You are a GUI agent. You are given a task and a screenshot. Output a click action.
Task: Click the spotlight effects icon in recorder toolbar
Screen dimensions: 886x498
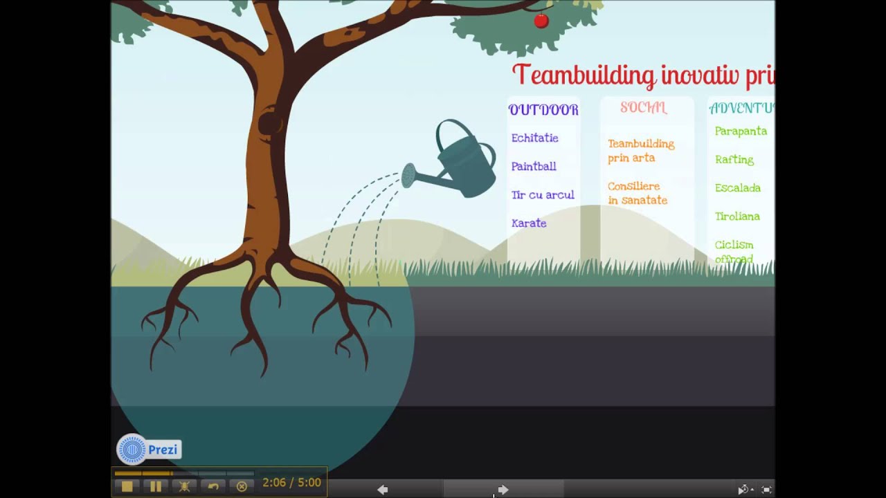pos(184,487)
